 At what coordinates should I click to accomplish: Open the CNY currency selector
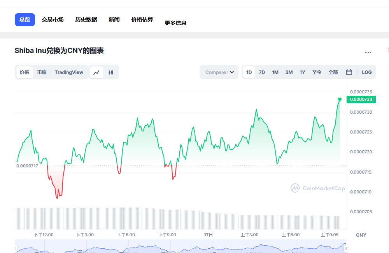361,235
